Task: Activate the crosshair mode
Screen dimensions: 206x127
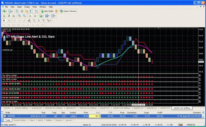Action: 9,20
